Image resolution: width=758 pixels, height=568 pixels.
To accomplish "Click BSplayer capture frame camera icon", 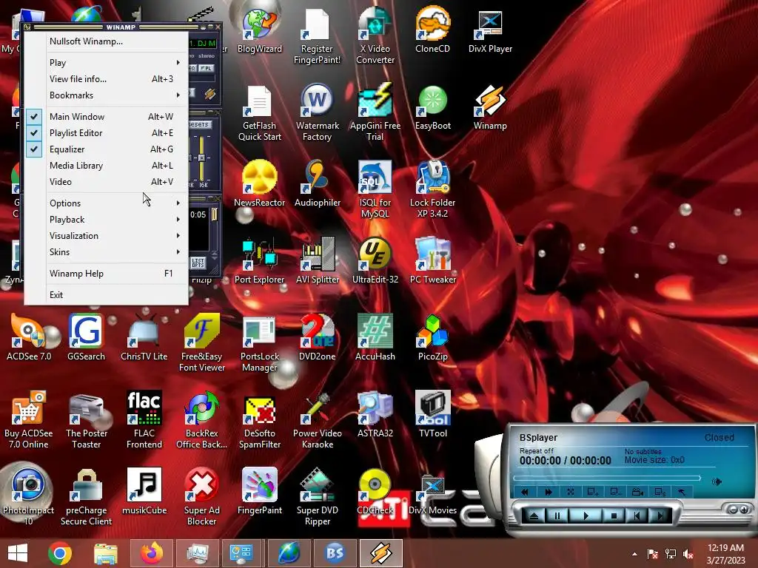I will (x=637, y=492).
